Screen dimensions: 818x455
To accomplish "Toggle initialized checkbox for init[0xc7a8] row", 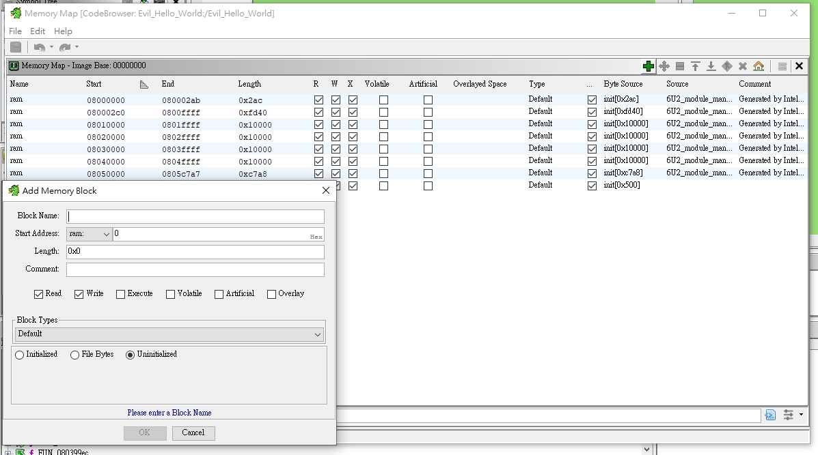I will click(592, 173).
